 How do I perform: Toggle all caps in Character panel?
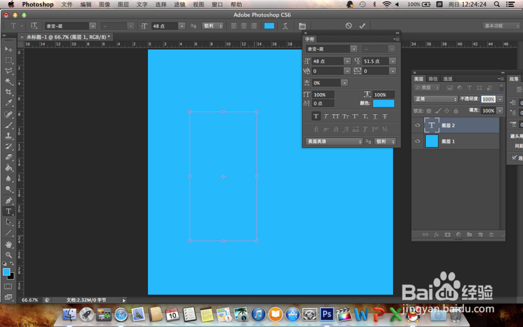pos(336,116)
